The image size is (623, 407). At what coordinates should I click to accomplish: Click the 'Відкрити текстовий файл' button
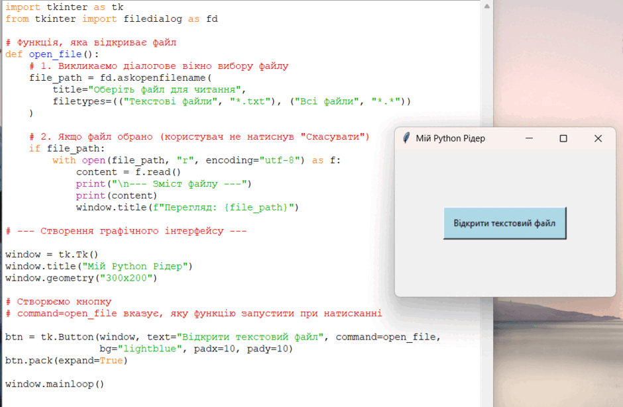click(504, 223)
